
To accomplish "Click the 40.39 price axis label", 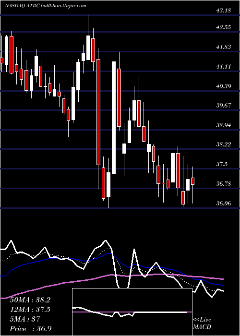I will pos(224,86).
